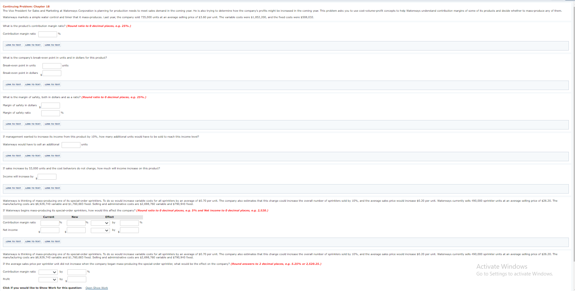Viewport: 575px width, 291px height.
Task: Click the New contribution margin ratio field
Action: point(76,223)
